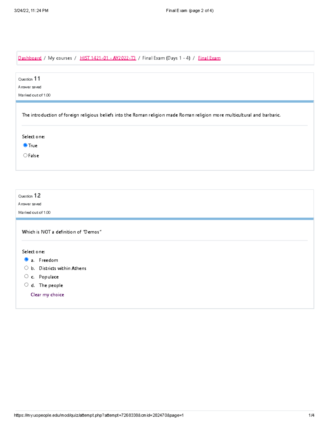Click the Freedom answer label
Image resolution: width=329 pixels, height=426 pixels.
pos(49,260)
